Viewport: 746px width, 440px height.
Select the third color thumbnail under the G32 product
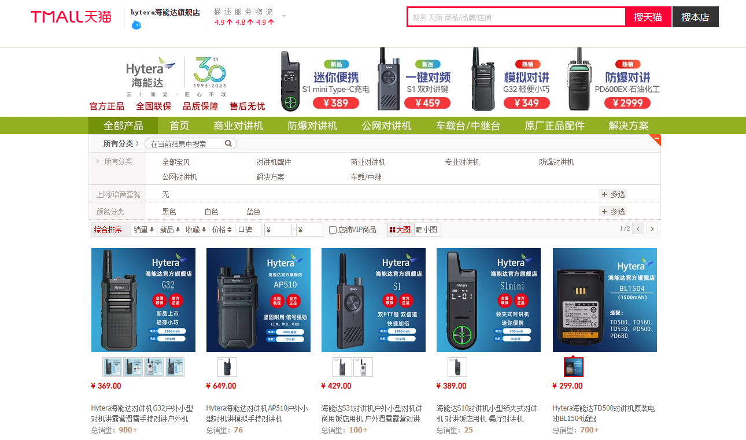click(154, 367)
